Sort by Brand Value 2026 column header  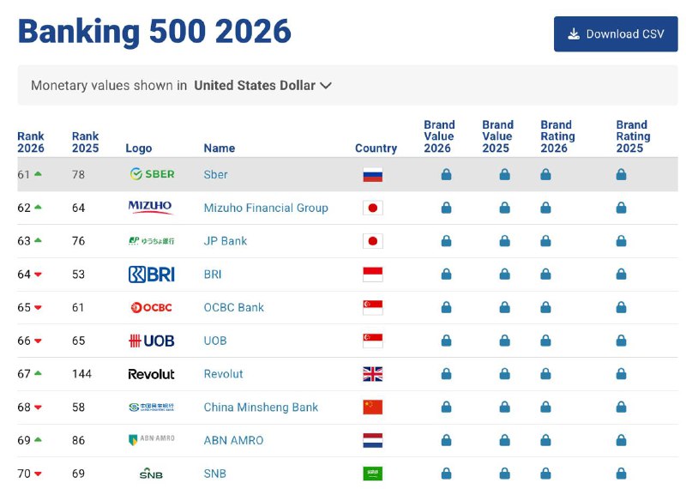pos(439,136)
